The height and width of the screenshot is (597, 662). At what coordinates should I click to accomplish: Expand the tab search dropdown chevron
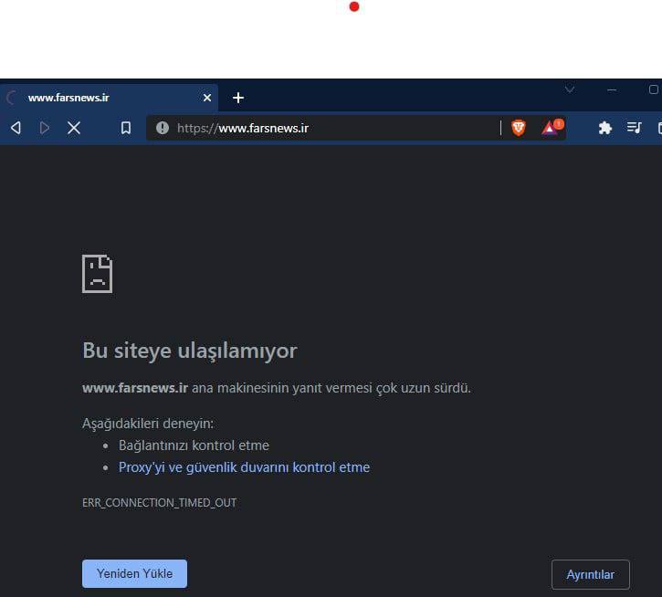pos(570,89)
